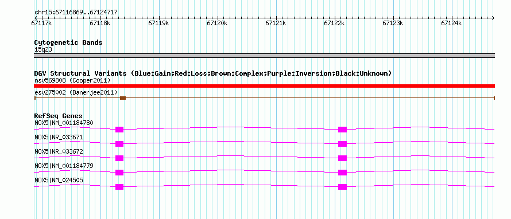Click the 67120k ruler tick label

217,23
